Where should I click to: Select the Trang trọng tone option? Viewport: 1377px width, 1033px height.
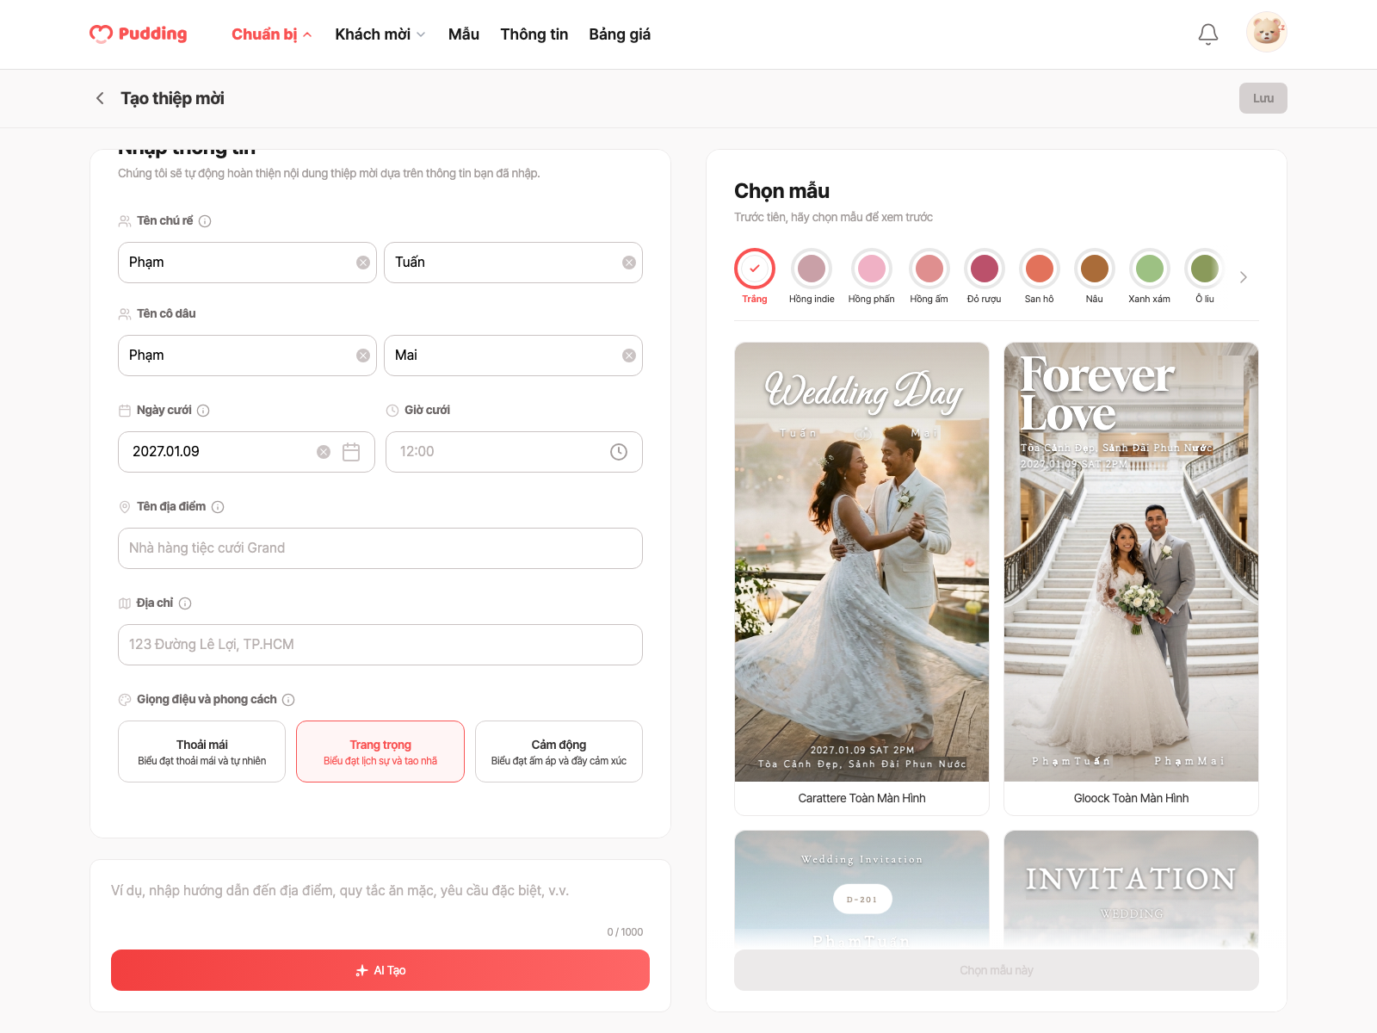[380, 752]
